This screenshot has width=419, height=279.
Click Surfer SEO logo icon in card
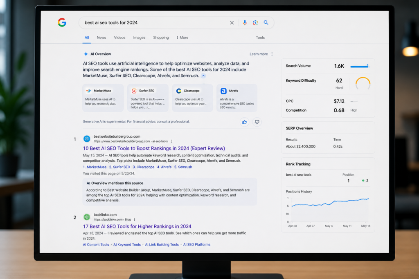[134, 91]
